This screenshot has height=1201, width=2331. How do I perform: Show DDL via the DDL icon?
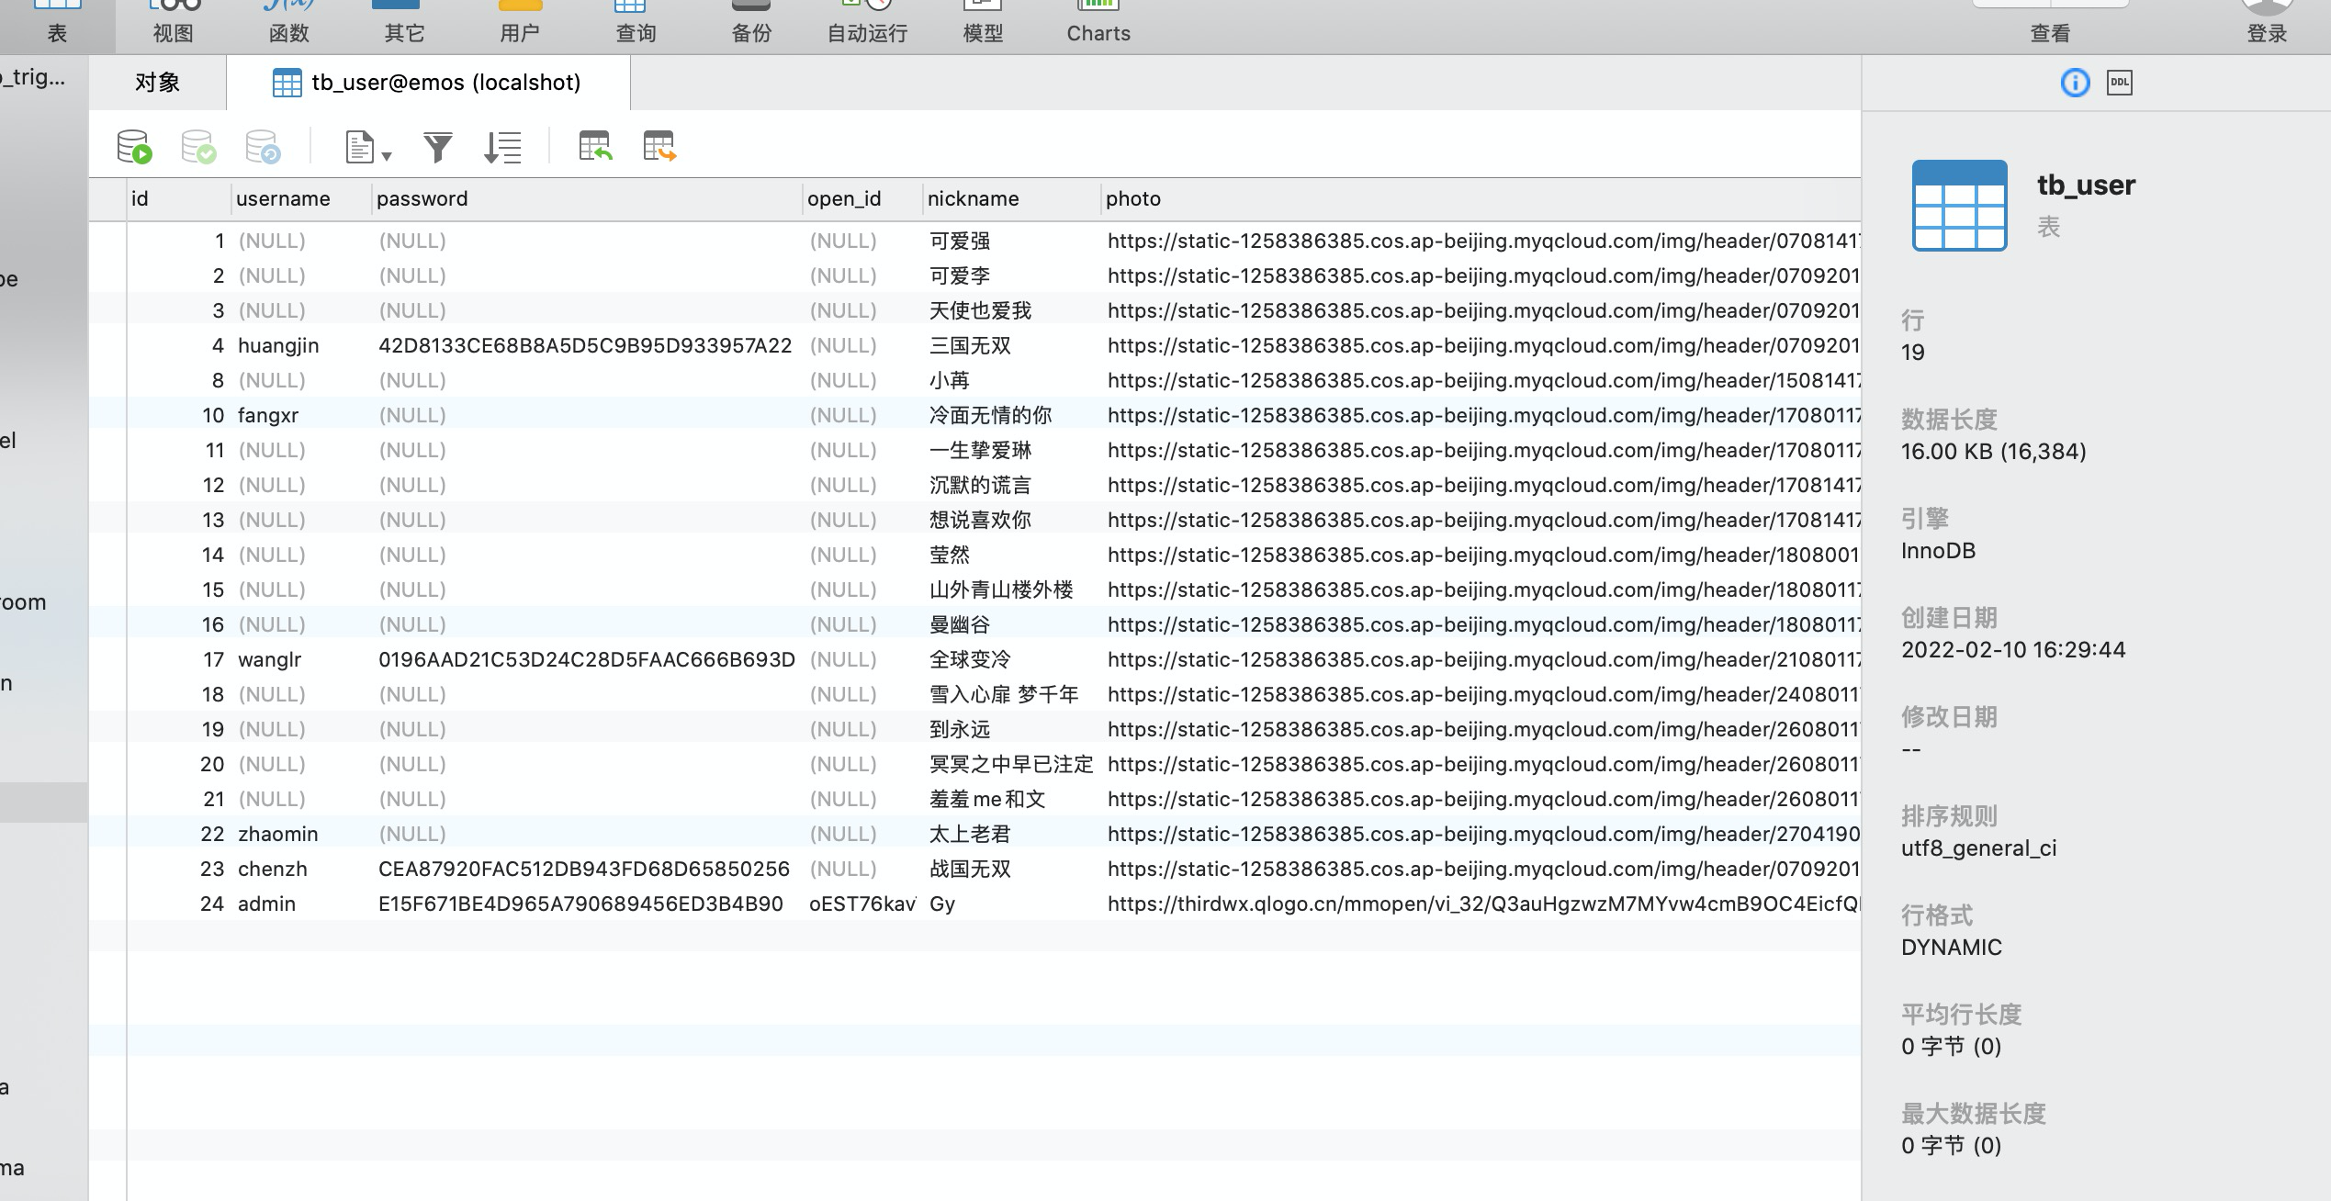click(2119, 83)
